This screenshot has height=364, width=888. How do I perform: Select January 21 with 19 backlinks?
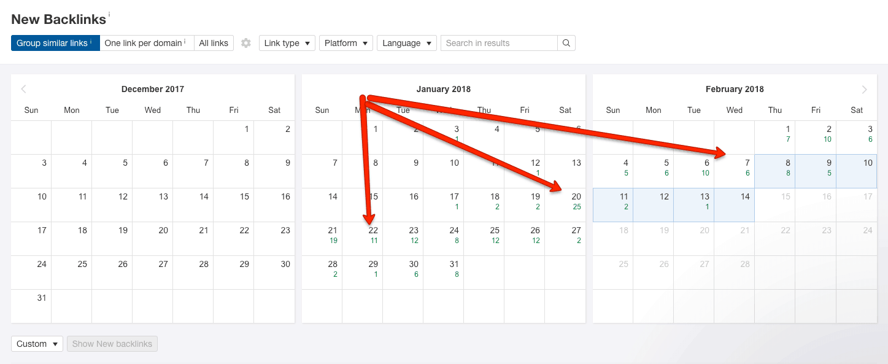coord(322,239)
